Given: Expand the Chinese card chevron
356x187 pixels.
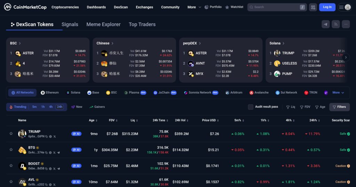Looking at the screenshot, I should [112, 43].
